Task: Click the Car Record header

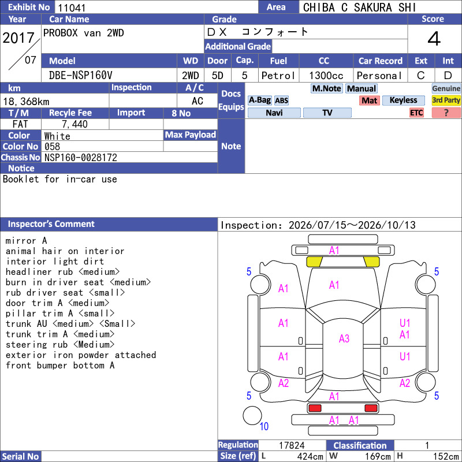Action: point(380,61)
